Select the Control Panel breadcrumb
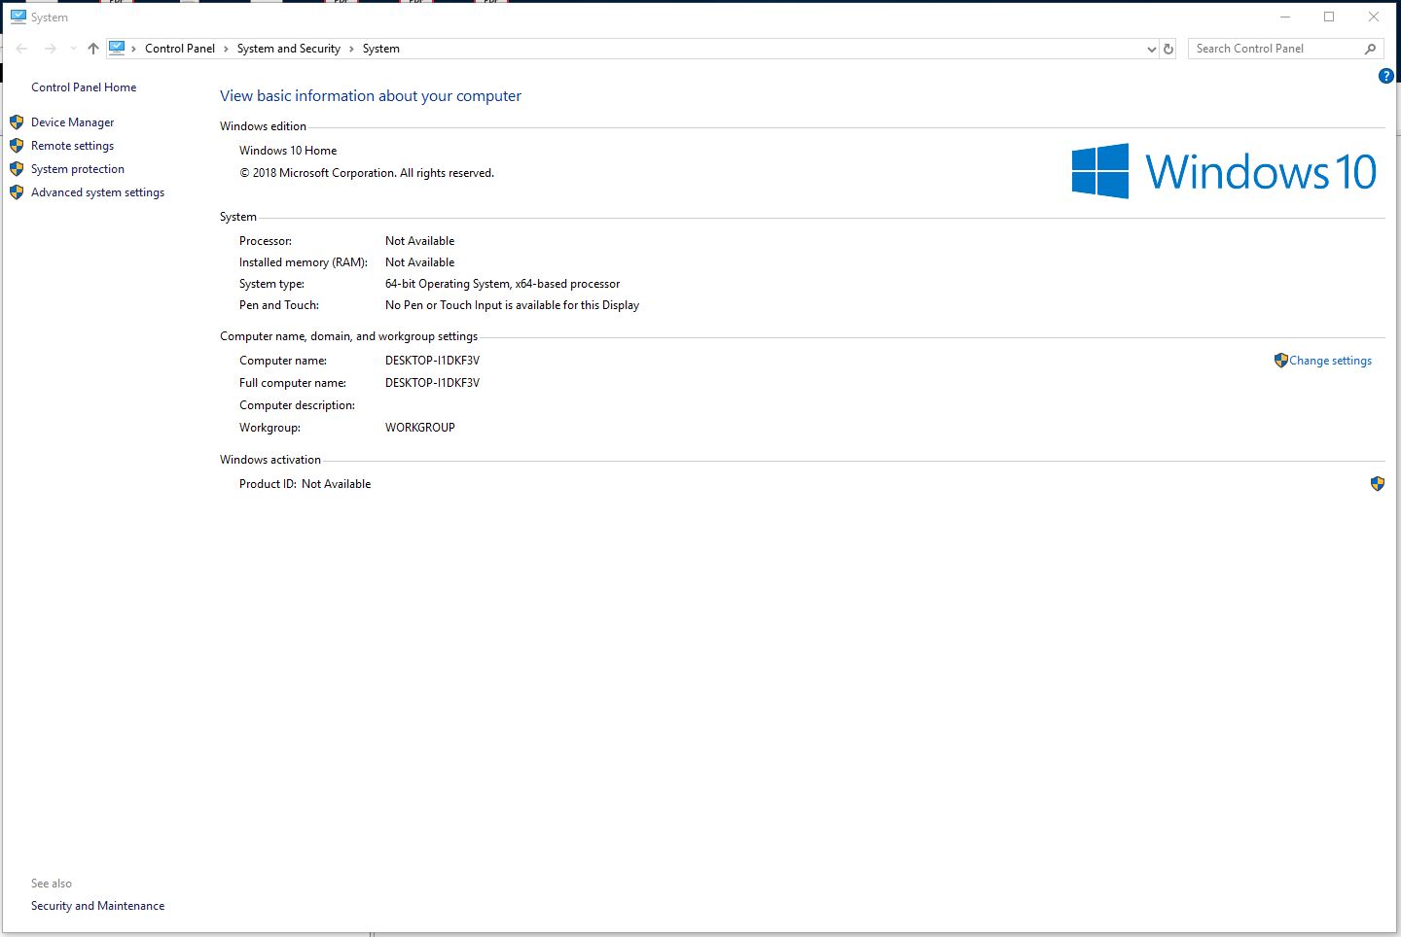The width and height of the screenshot is (1401, 937). pos(180,49)
